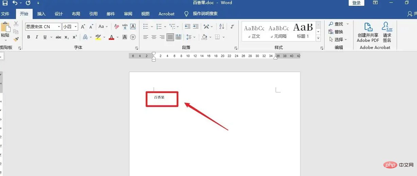
Task: Toggle superscript formatting
Action: [75, 37]
